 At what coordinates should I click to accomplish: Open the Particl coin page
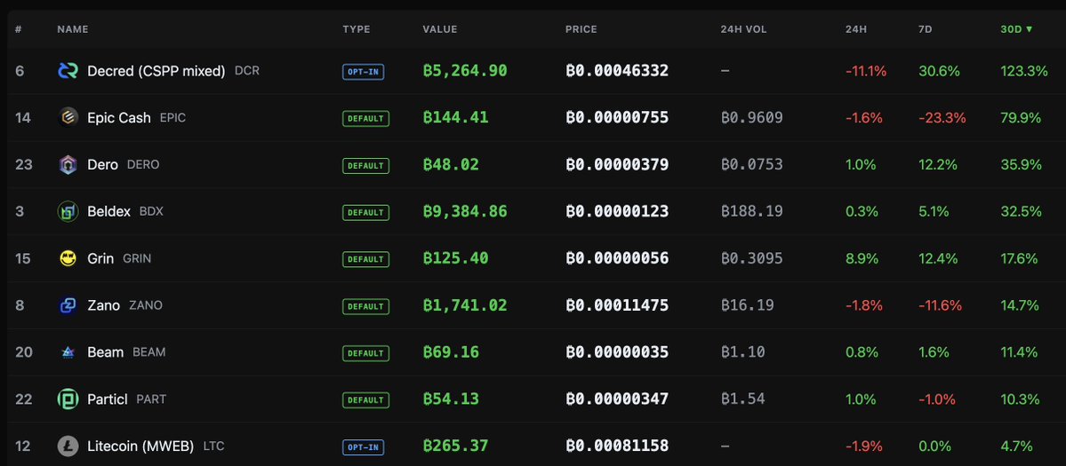point(108,399)
